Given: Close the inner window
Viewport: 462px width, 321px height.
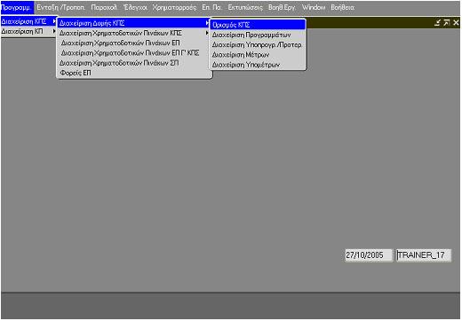Looking at the screenshot, I should pos(456,22).
